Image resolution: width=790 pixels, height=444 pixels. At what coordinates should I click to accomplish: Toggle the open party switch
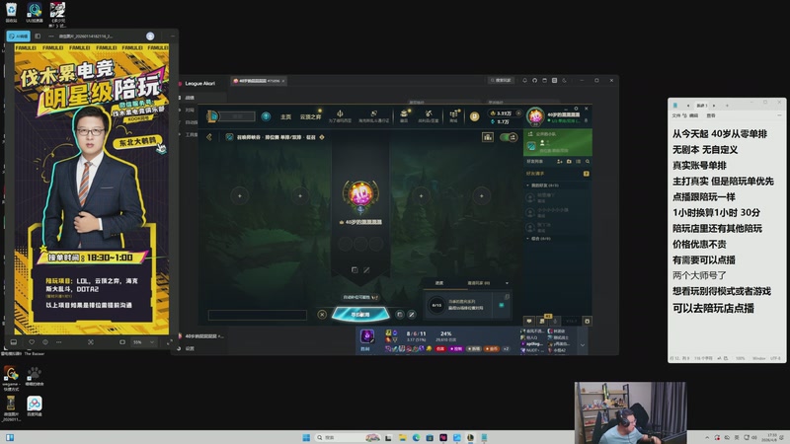(509, 137)
